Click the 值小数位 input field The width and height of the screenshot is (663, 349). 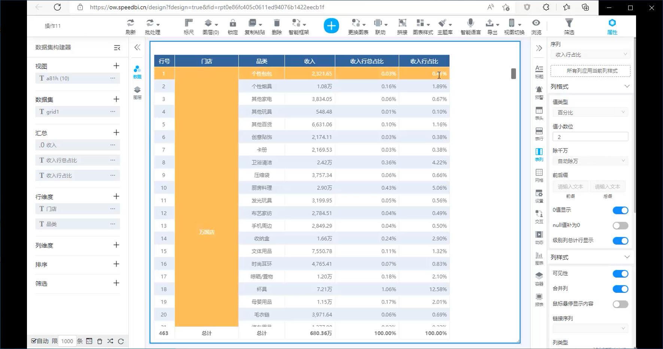(590, 137)
